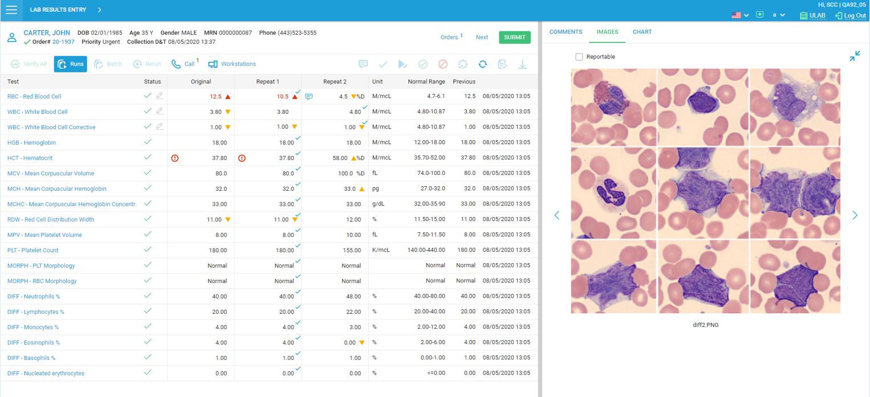Click the diff2.PNG blood smear image
Viewport: 870px width, 397px height.
point(705,191)
